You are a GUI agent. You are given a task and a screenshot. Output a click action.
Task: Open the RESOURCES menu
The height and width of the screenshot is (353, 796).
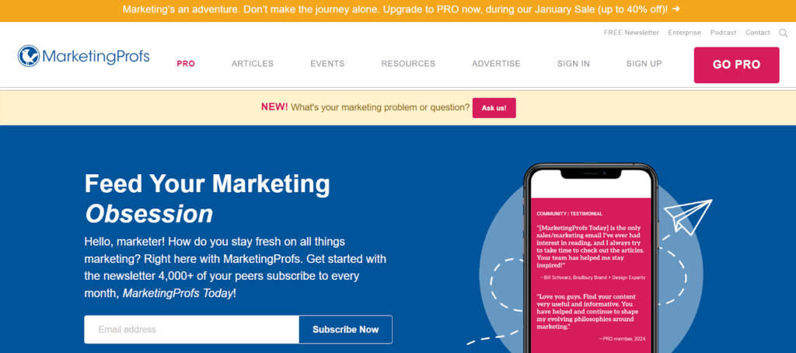point(408,64)
